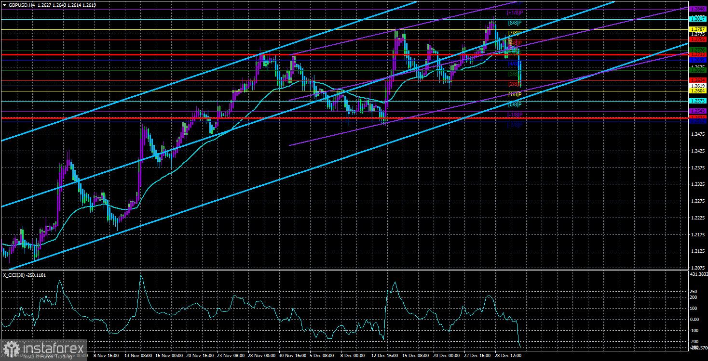Image resolution: width=708 pixels, height=361 pixels.
Task: Click the 1.2665 green price tag
Action: [x=698, y=70]
